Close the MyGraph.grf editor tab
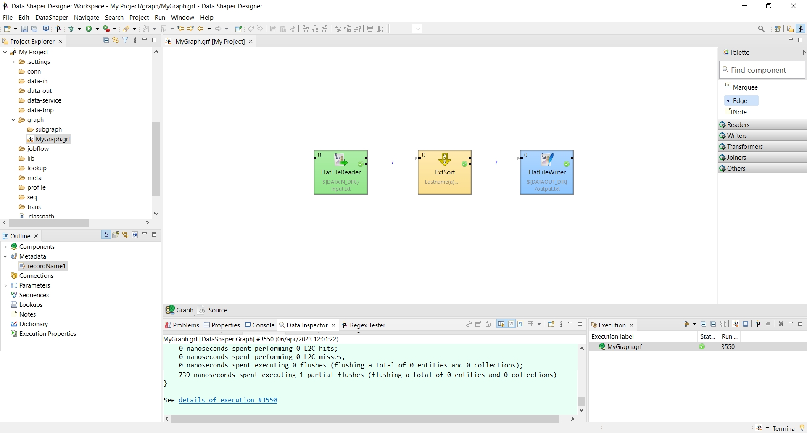 (251, 42)
